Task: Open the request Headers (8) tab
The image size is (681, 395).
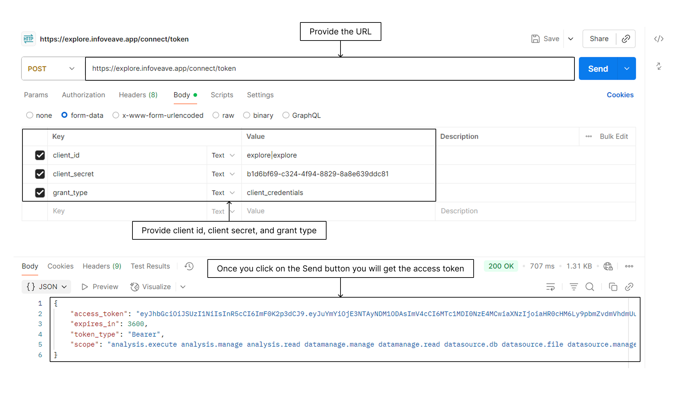Action: click(x=138, y=95)
